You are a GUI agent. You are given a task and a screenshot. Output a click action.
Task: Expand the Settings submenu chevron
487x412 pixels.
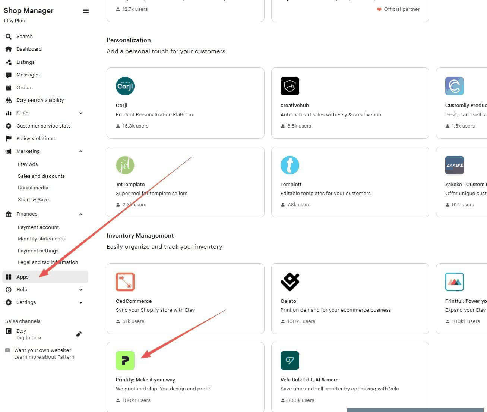coord(81,302)
